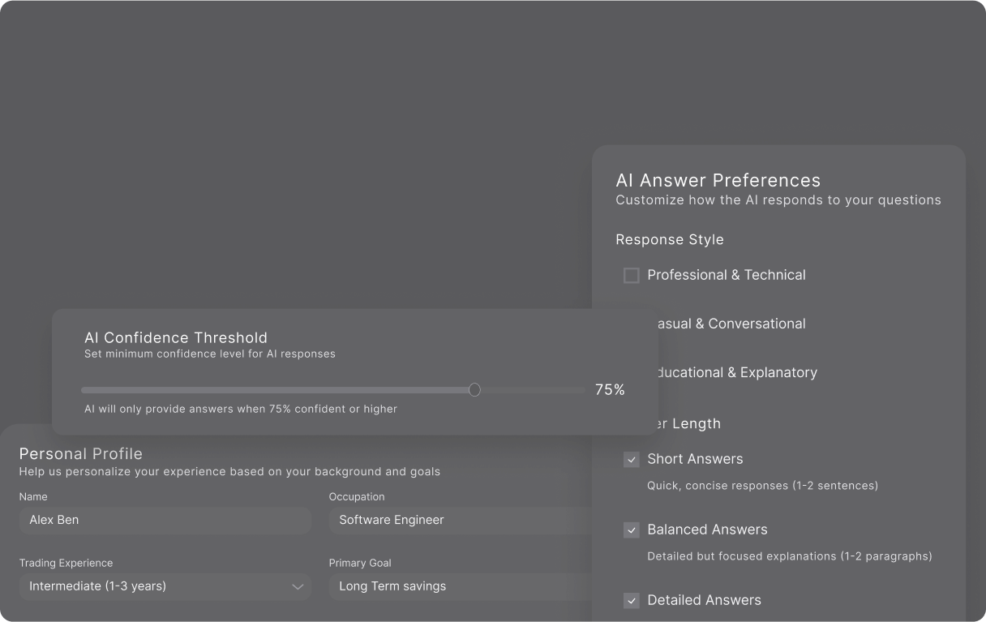Screen dimensions: 986x622
Task: Click the Quick, concise responses description
Action: pos(762,486)
